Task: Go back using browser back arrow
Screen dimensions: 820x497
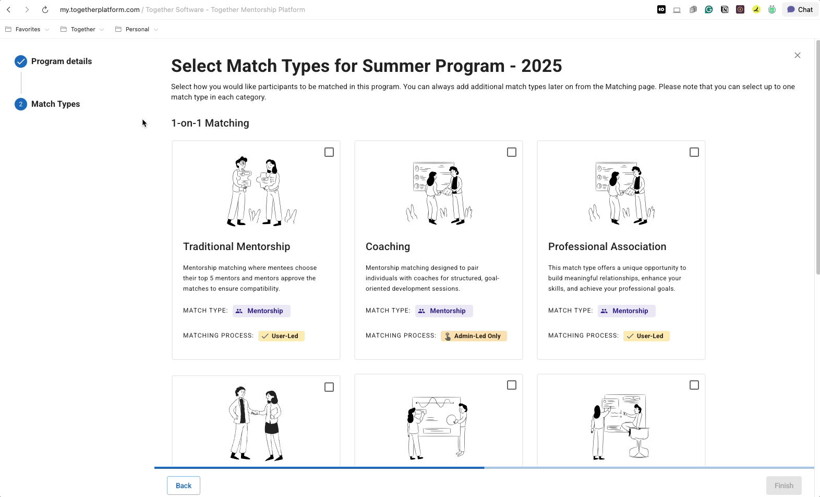Action: [9, 9]
